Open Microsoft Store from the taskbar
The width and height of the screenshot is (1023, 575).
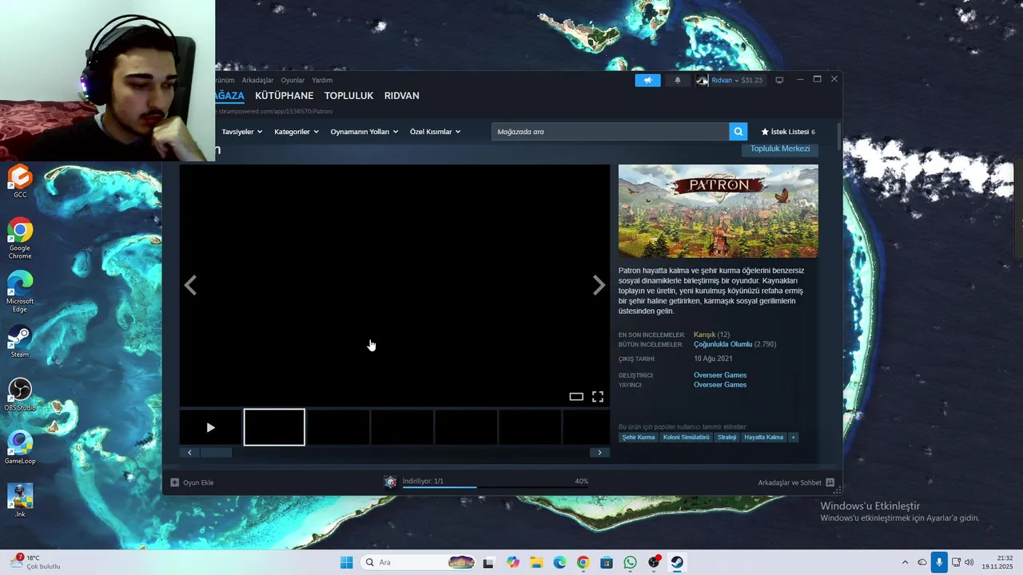pyautogui.click(x=607, y=562)
